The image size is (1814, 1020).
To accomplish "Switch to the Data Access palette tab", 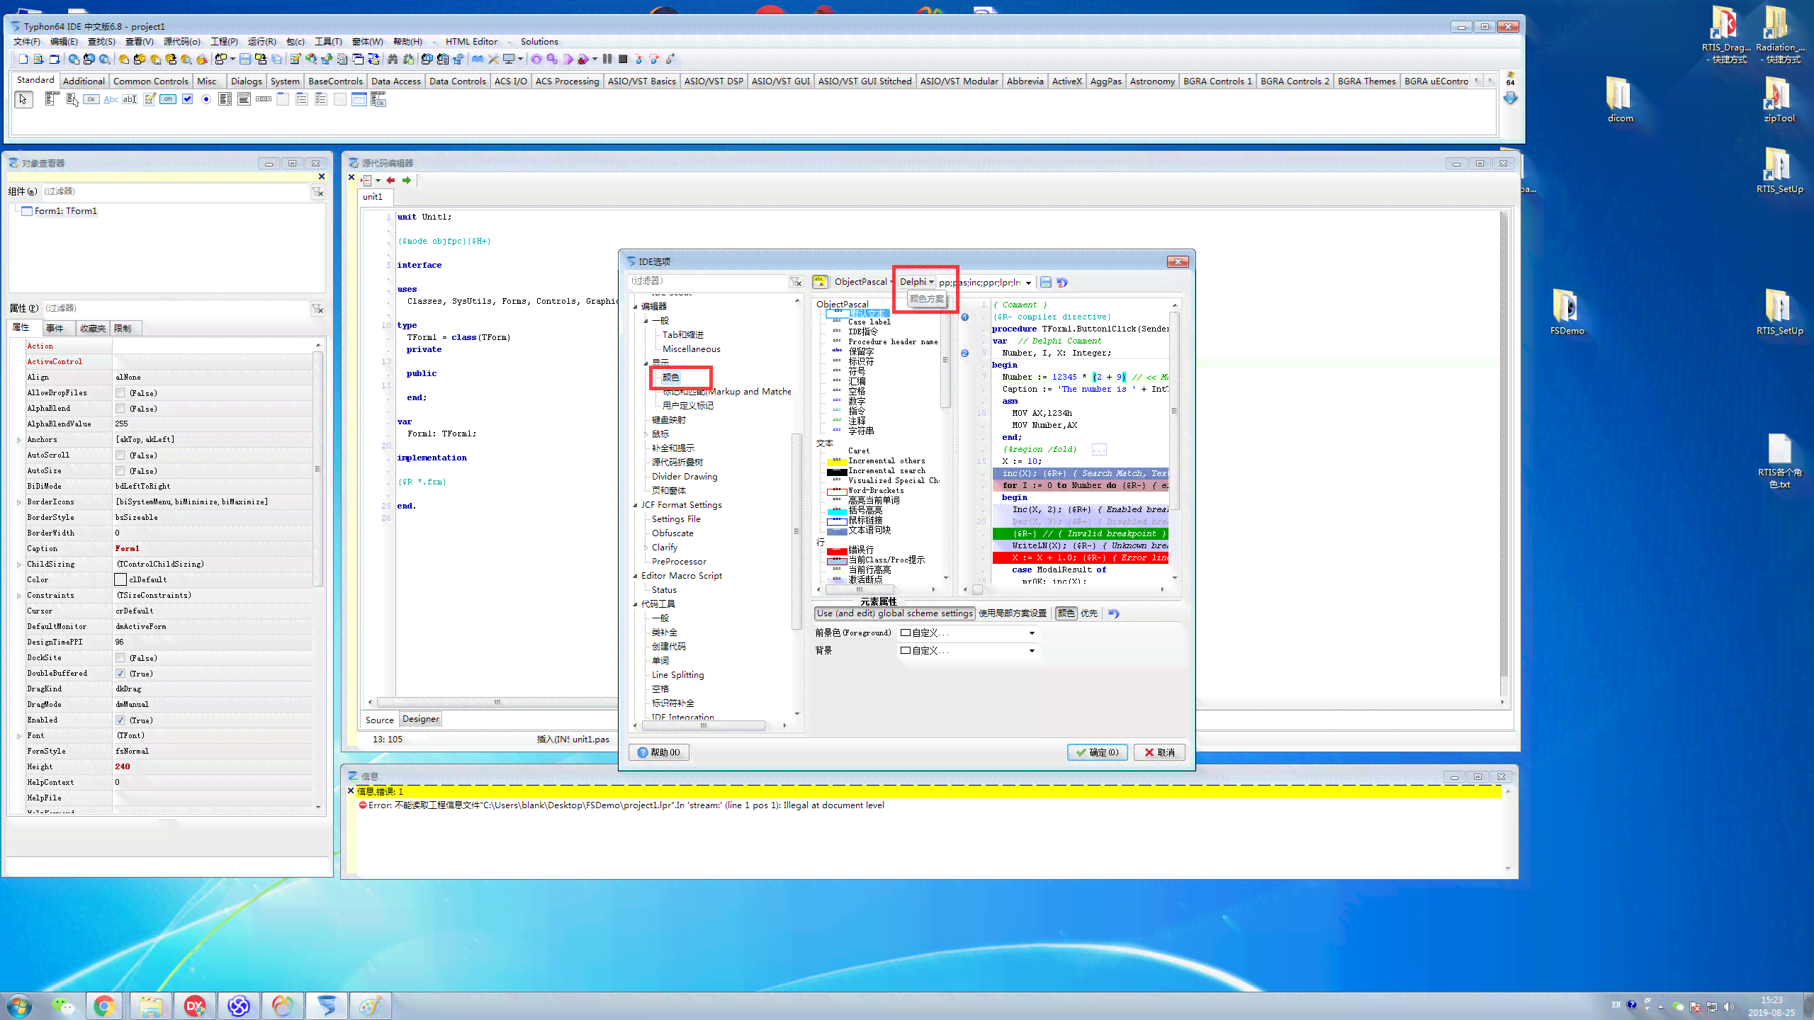I will (x=396, y=81).
